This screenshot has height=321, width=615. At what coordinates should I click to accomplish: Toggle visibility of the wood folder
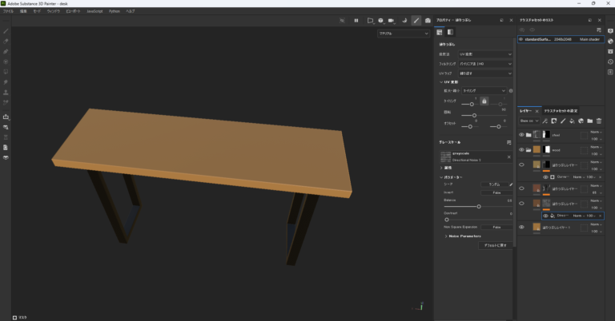(x=521, y=149)
